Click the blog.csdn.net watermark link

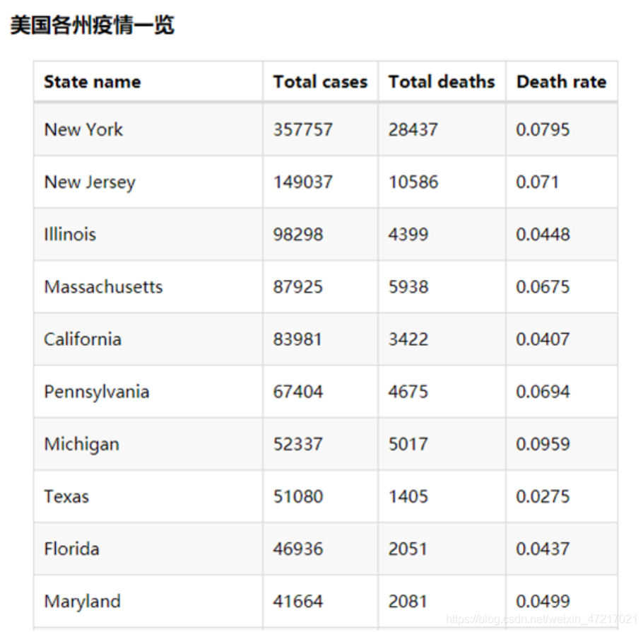pyautogui.click(x=541, y=619)
